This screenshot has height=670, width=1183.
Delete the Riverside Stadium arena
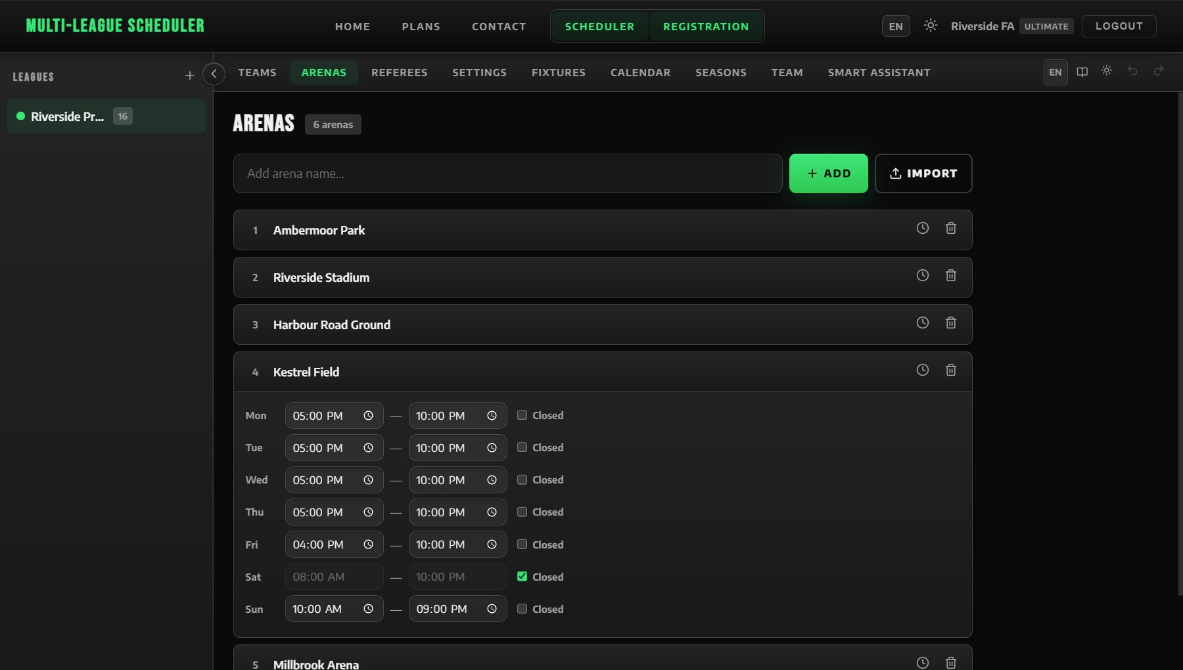951,275
